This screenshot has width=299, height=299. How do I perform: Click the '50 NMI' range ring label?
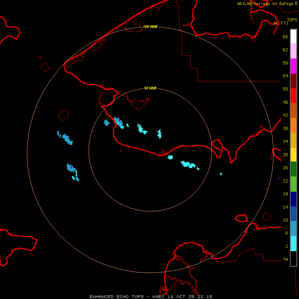[x=150, y=88]
